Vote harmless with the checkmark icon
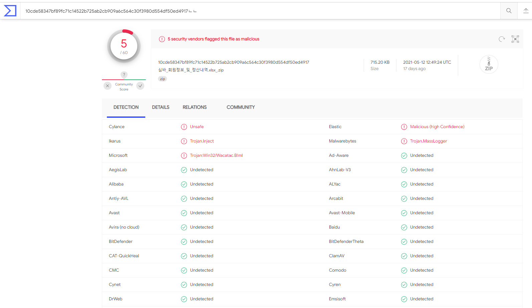This screenshot has height=308, width=532. pos(141,86)
